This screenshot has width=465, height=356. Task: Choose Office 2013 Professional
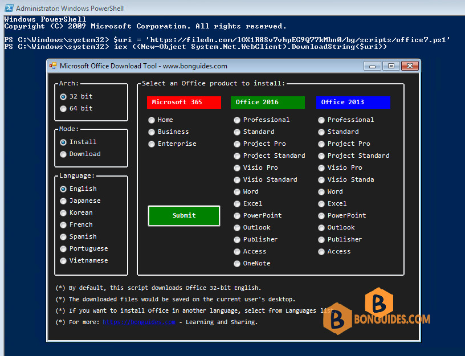click(346, 120)
